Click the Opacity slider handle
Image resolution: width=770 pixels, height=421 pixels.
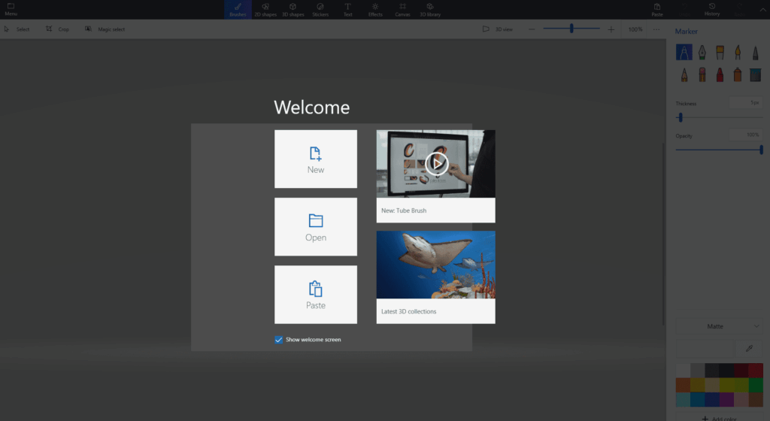761,150
